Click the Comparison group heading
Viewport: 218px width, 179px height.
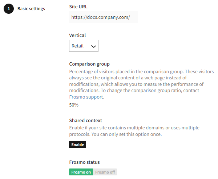tap(89, 64)
